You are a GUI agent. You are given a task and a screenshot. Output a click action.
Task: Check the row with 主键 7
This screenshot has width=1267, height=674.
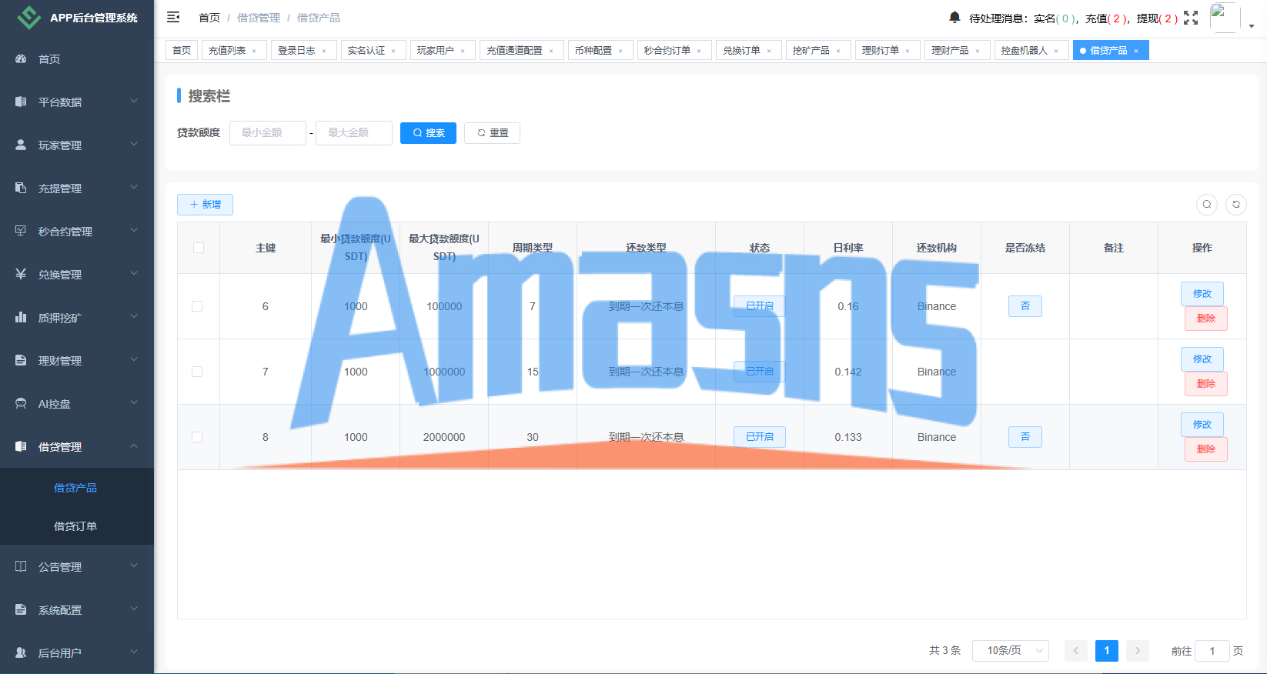(x=197, y=372)
